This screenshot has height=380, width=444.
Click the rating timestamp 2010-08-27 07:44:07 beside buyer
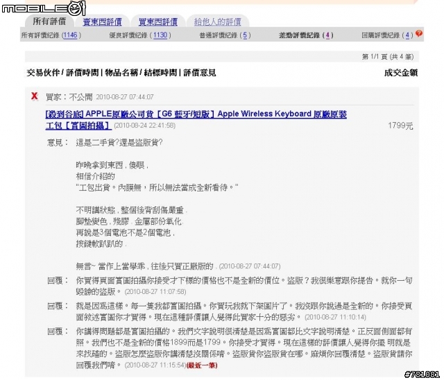125,97
